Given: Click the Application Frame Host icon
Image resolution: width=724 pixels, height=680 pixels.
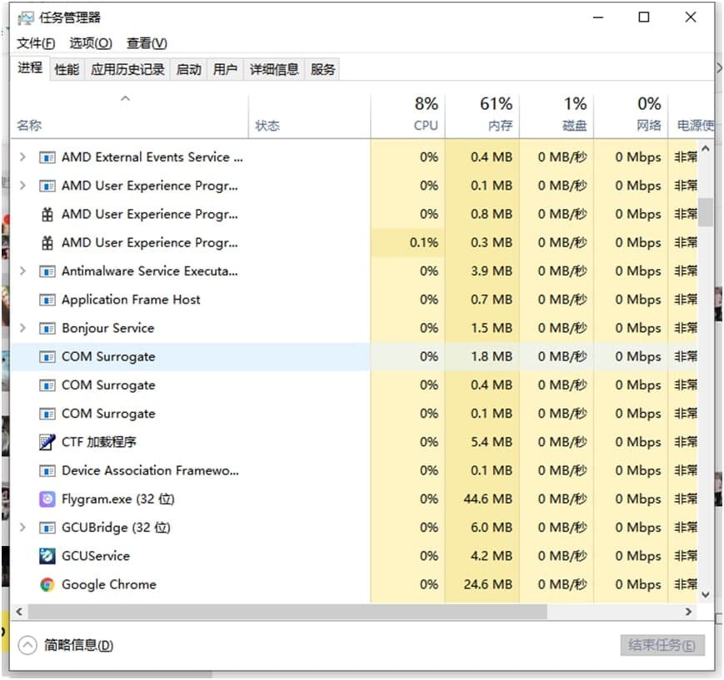Looking at the screenshot, I should [x=47, y=300].
